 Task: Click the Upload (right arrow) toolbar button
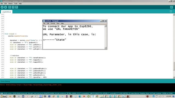[x=5, y=7]
